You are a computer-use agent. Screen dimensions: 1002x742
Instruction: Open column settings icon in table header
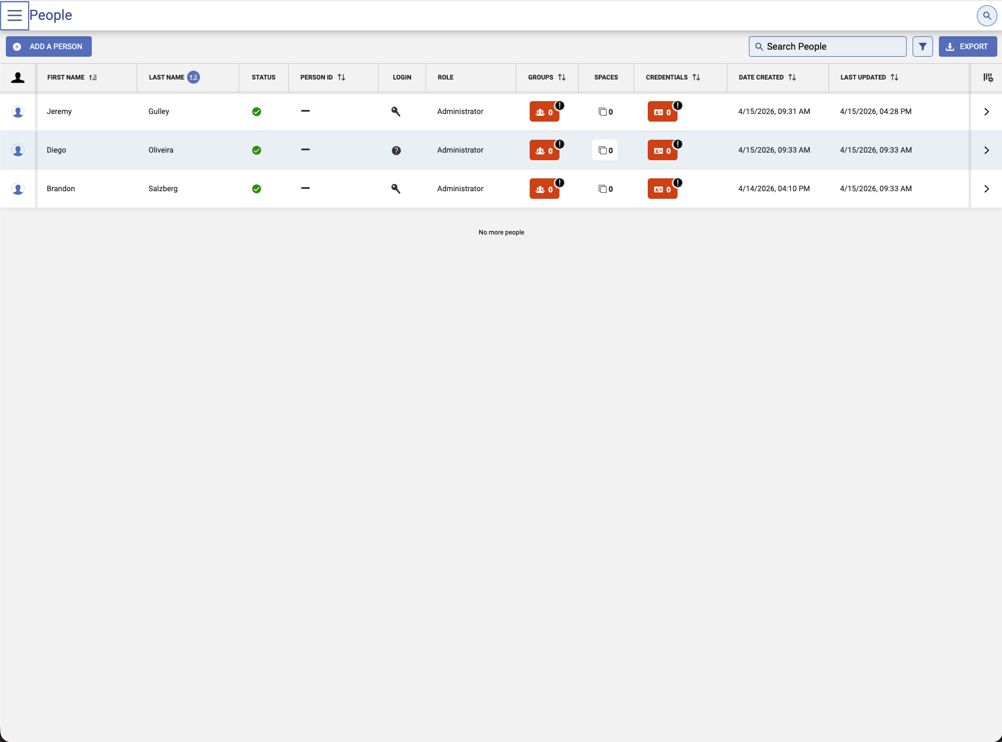[987, 77]
